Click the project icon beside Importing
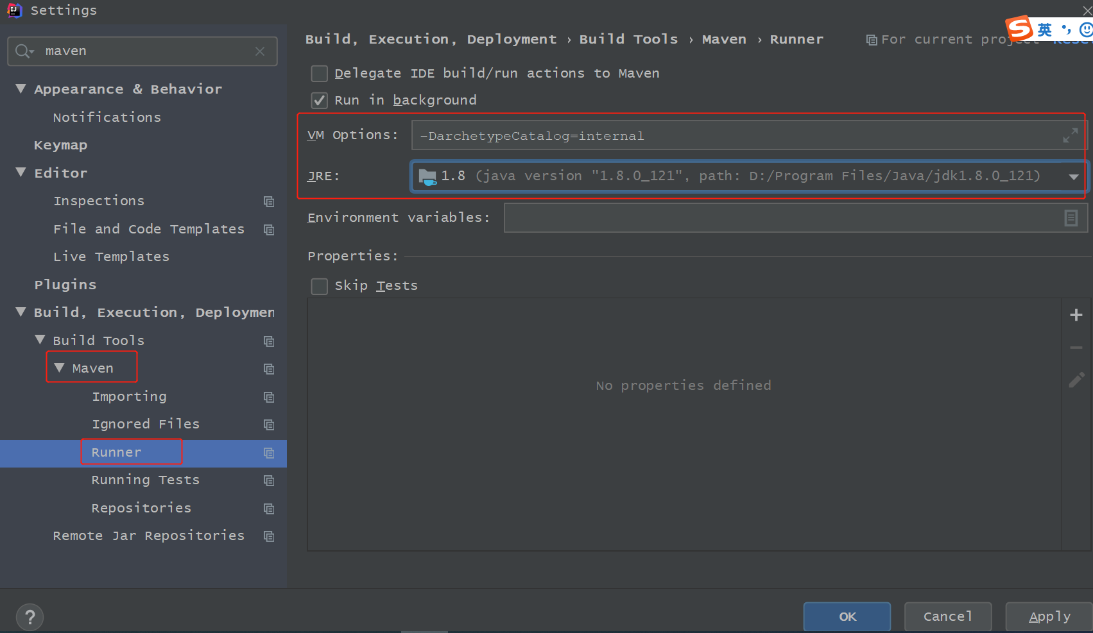The height and width of the screenshot is (633, 1093). (x=269, y=397)
